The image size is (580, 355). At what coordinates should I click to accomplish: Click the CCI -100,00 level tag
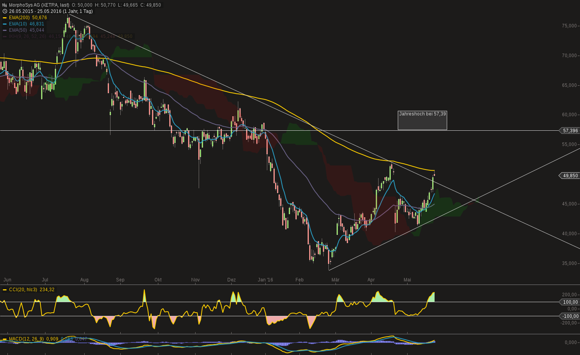570,316
